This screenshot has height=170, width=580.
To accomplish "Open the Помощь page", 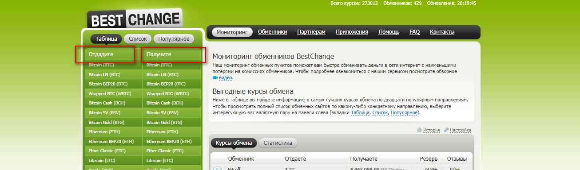I will tap(389, 32).
